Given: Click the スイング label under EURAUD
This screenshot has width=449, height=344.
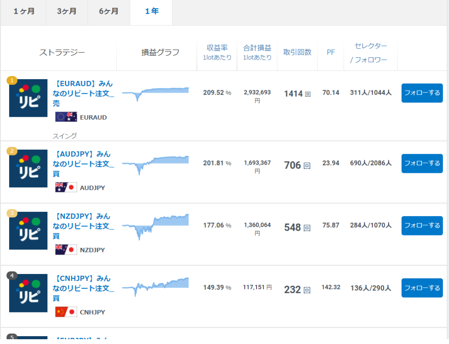Looking at the screenshot, I should 64,136.
